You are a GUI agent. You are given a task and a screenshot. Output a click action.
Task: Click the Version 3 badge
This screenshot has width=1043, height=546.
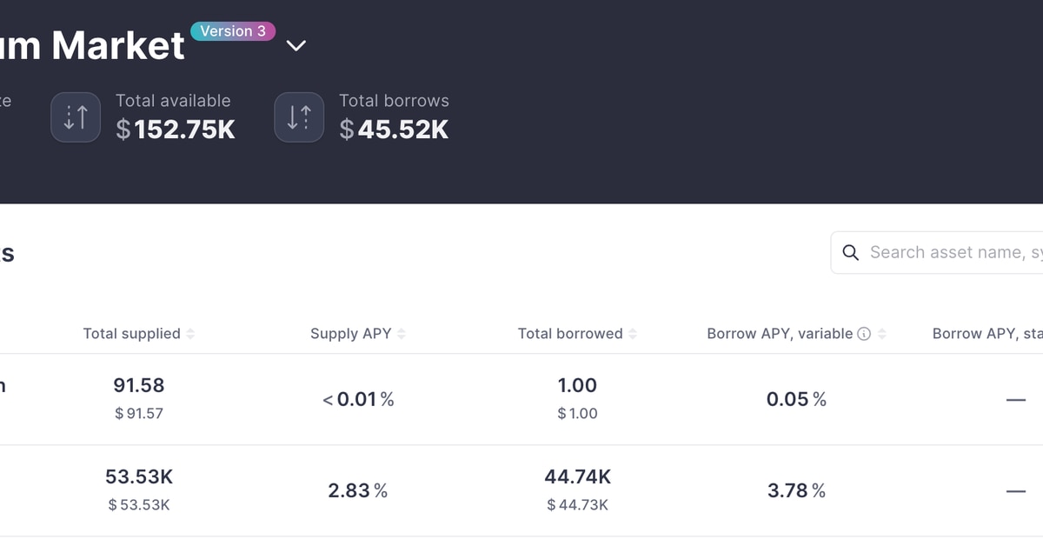pos(233,31)
